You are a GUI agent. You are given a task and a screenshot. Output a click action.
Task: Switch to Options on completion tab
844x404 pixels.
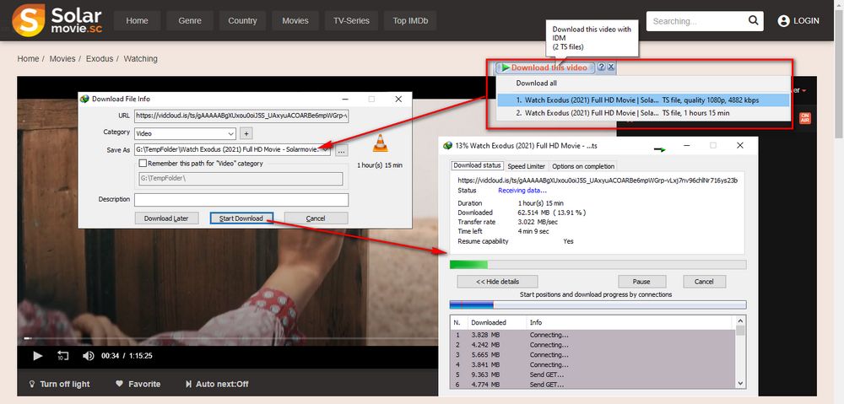pos(583,166)
